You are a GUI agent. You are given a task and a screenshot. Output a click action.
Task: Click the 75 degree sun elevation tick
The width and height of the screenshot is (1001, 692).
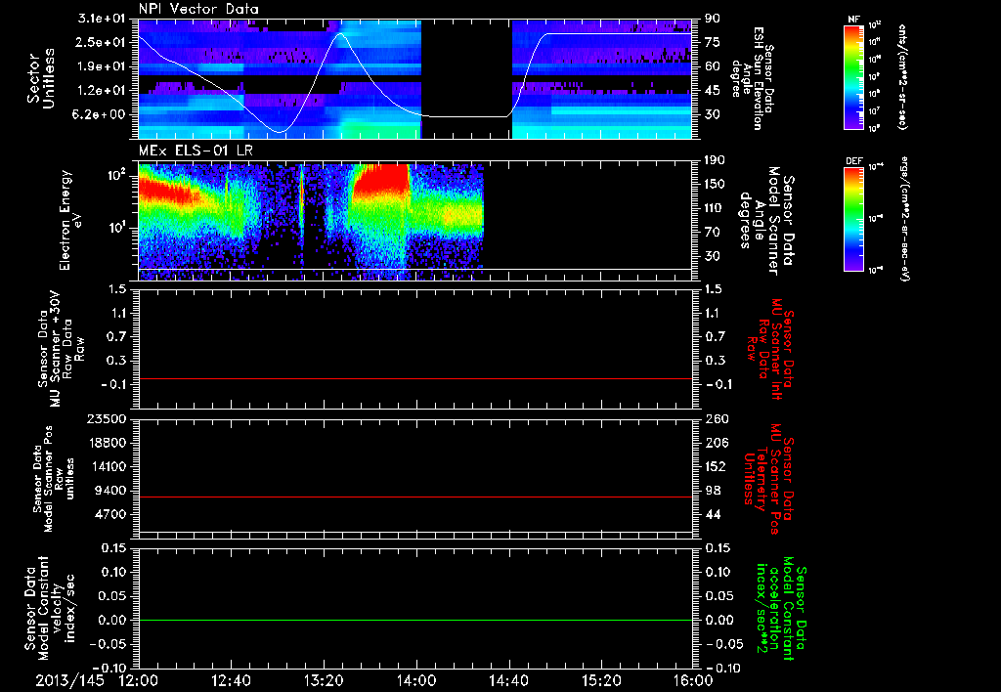[x=713, y=42]
